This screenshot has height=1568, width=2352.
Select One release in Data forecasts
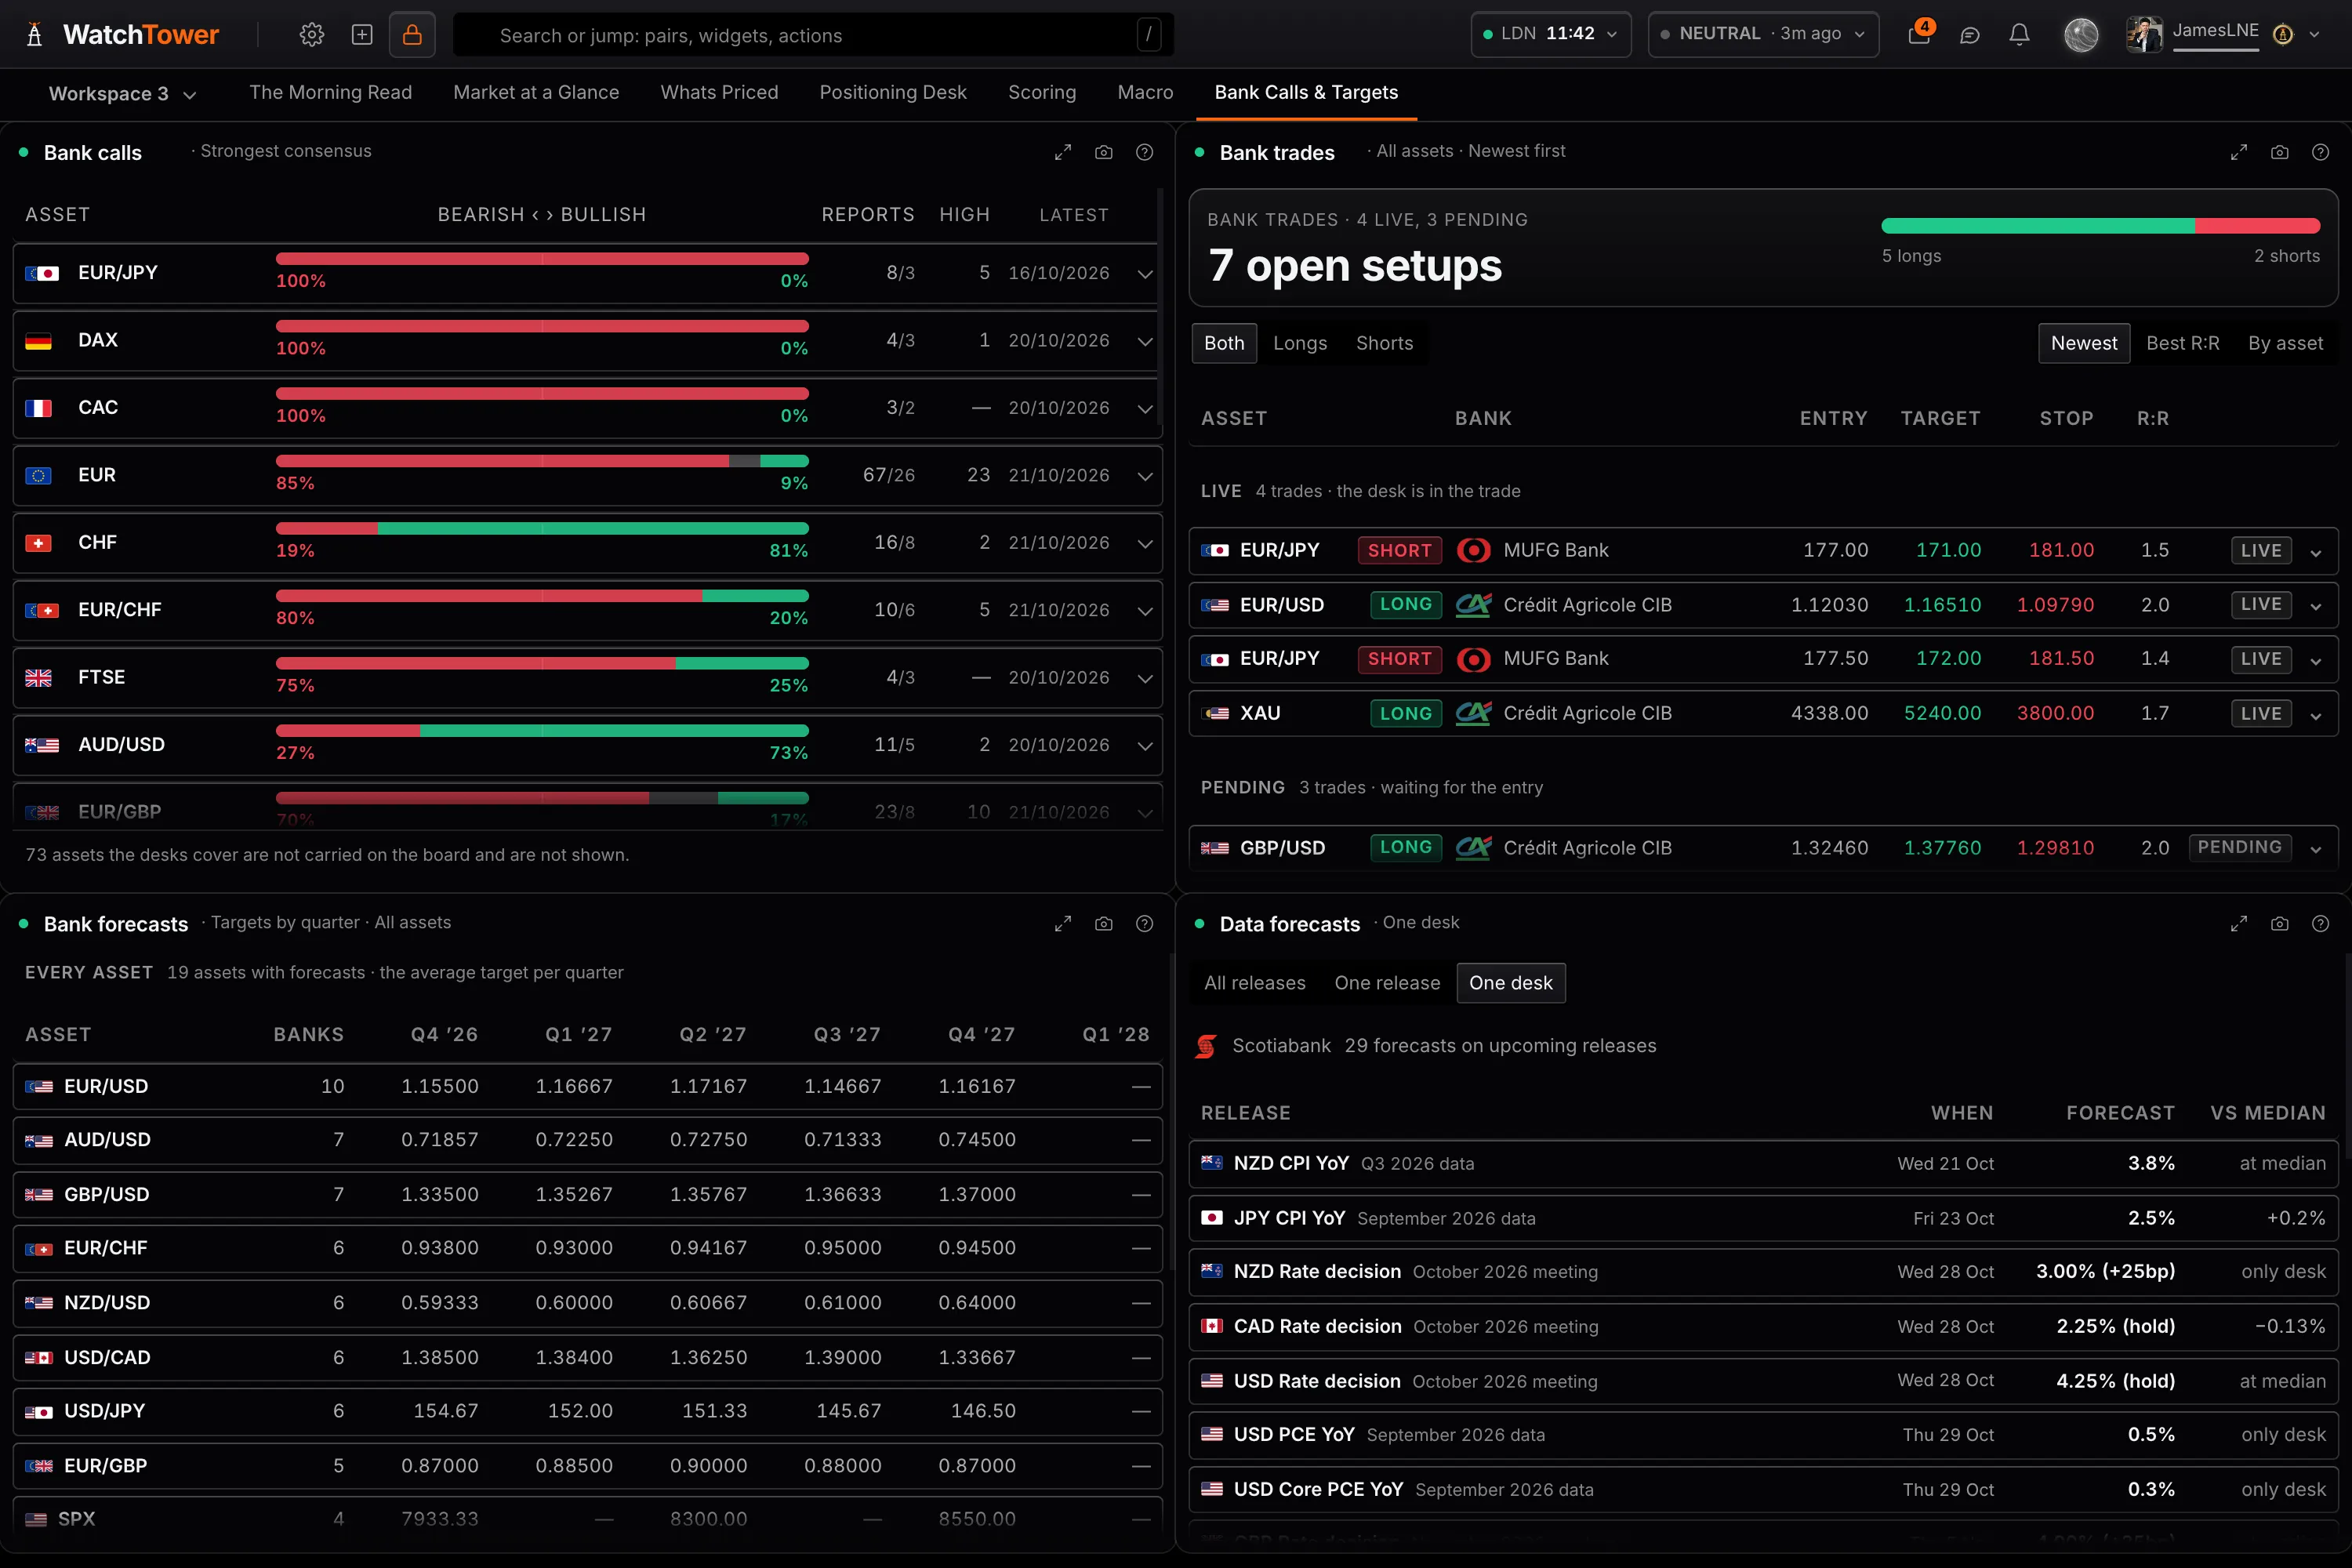coord(1387,983)
